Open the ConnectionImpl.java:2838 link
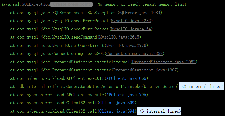 (x=134, y=54)
